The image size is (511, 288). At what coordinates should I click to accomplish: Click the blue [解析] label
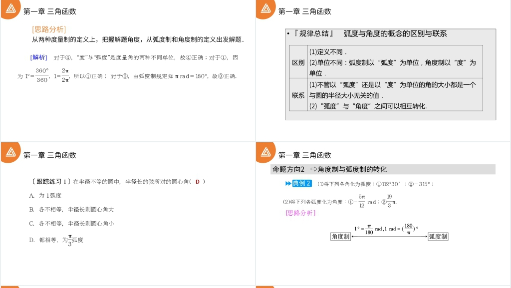point(38,57)
